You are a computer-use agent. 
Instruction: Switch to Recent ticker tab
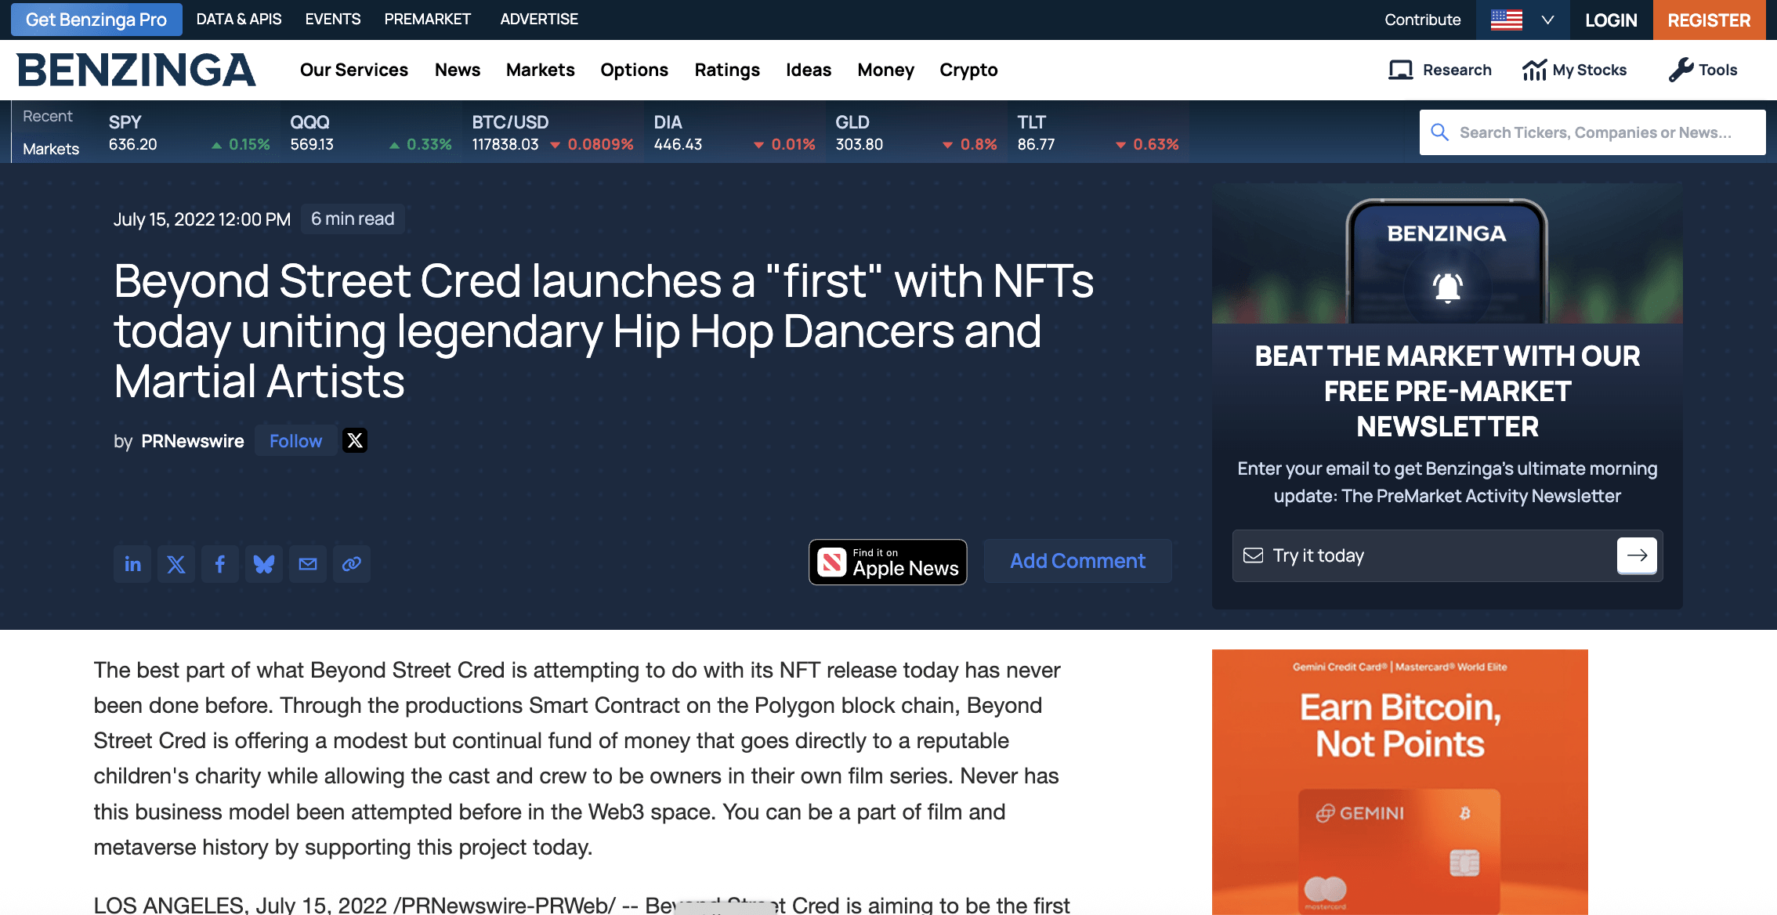pos(48,116)
